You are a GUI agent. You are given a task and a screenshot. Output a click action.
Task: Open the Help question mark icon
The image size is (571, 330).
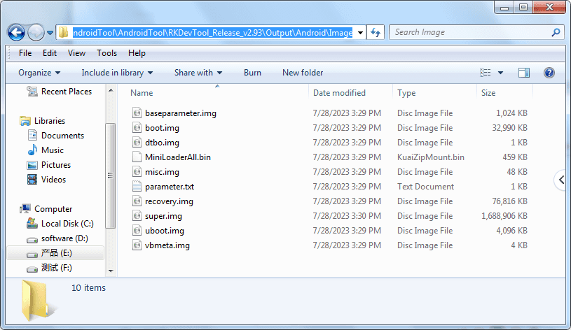(x=549, y=73)
